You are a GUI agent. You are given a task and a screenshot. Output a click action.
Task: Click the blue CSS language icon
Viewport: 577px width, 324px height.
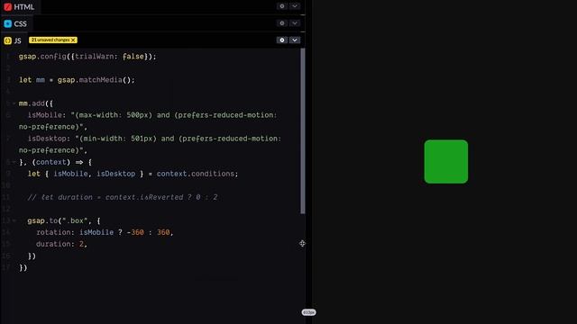pyautogui.click(x=8, y=24)
